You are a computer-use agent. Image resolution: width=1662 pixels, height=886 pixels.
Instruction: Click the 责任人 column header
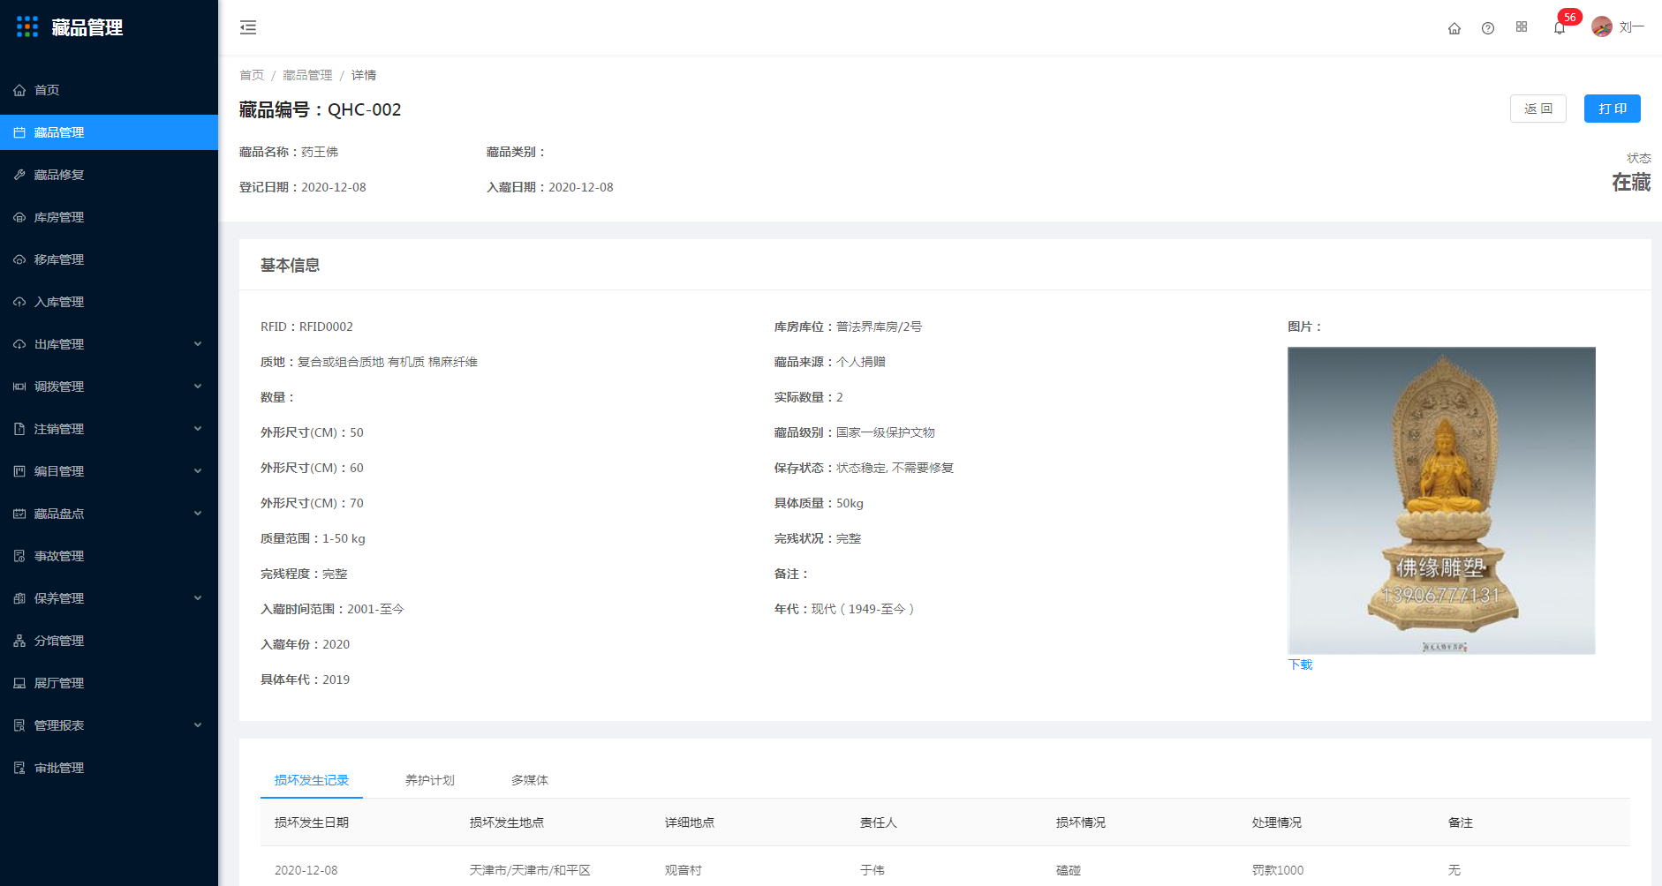point(879,822)
